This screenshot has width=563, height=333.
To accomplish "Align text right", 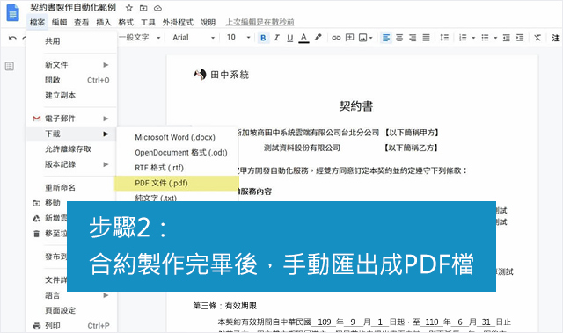I will pos(413,38).
